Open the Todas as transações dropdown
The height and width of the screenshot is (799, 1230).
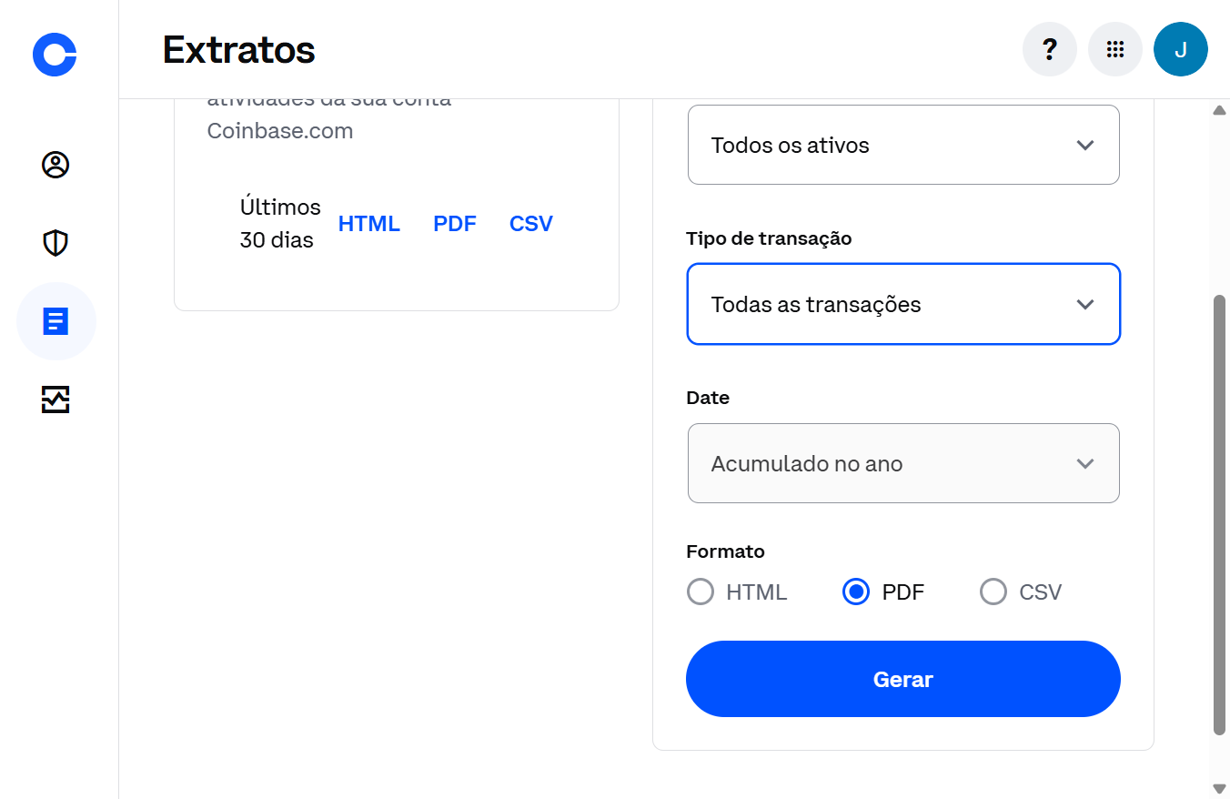coord(903,304)
